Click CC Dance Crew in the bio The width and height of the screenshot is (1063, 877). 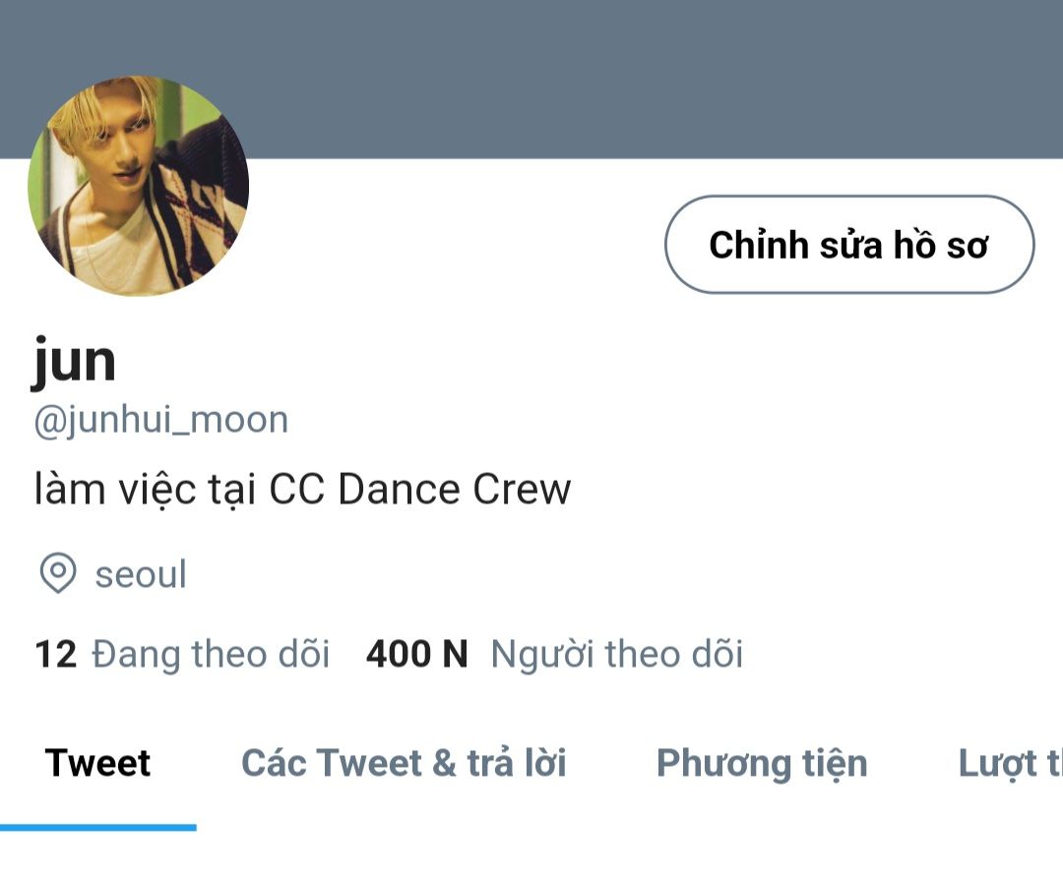pos(420,489)
